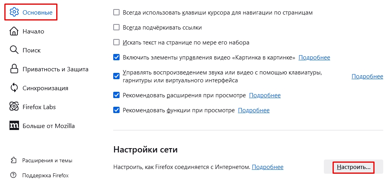This screenshot has width=388, height=182.
Task: Click the Mozilla 'm' logo icon
Action: (14, 126)
